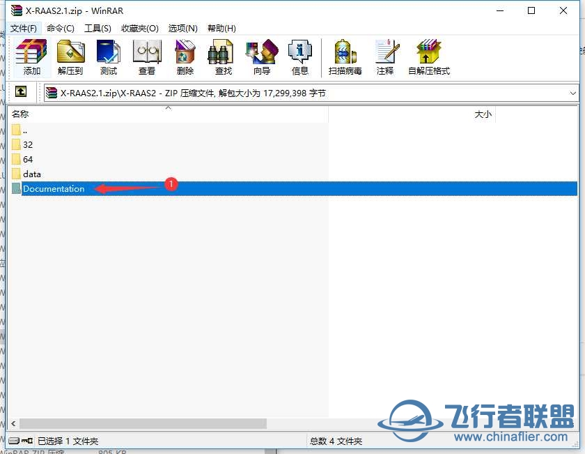Go up one folder level button
Screen dimensions: 585x454
point(21,92)
